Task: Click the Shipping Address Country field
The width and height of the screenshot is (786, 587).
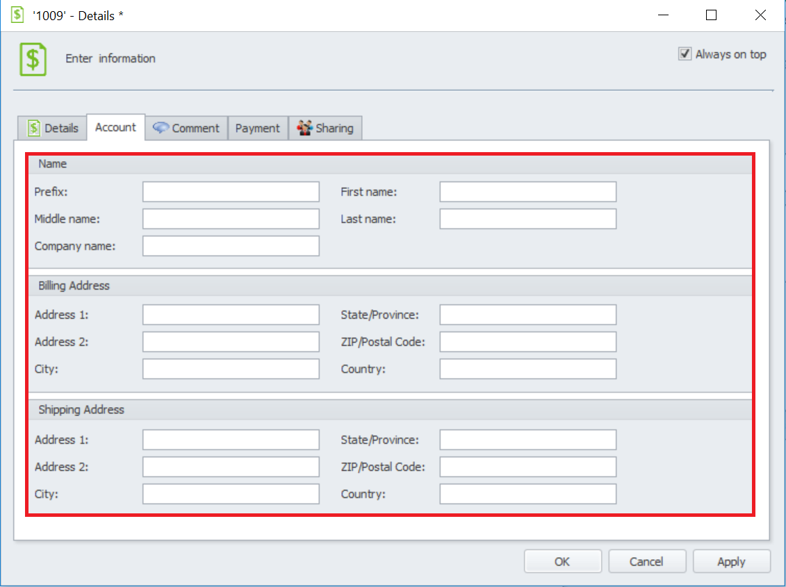Action: tap(527, 494)
